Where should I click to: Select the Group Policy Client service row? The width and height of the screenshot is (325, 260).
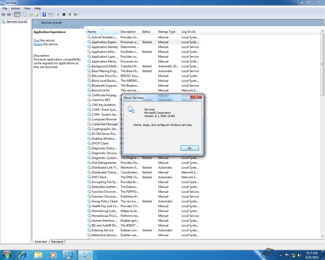[x=143, y=201]
